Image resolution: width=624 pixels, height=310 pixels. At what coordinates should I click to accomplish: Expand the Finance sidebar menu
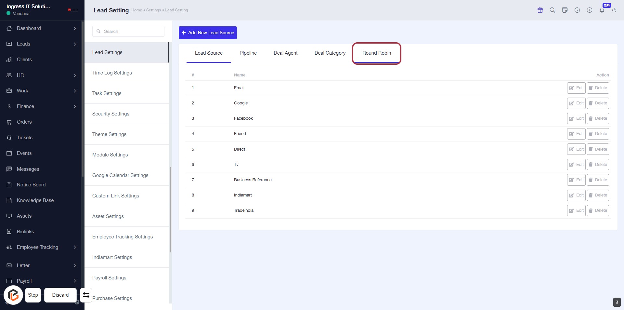click(x=74, y=106)
